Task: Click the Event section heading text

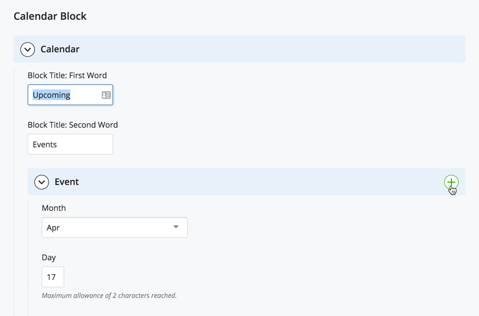Action: 66,182
